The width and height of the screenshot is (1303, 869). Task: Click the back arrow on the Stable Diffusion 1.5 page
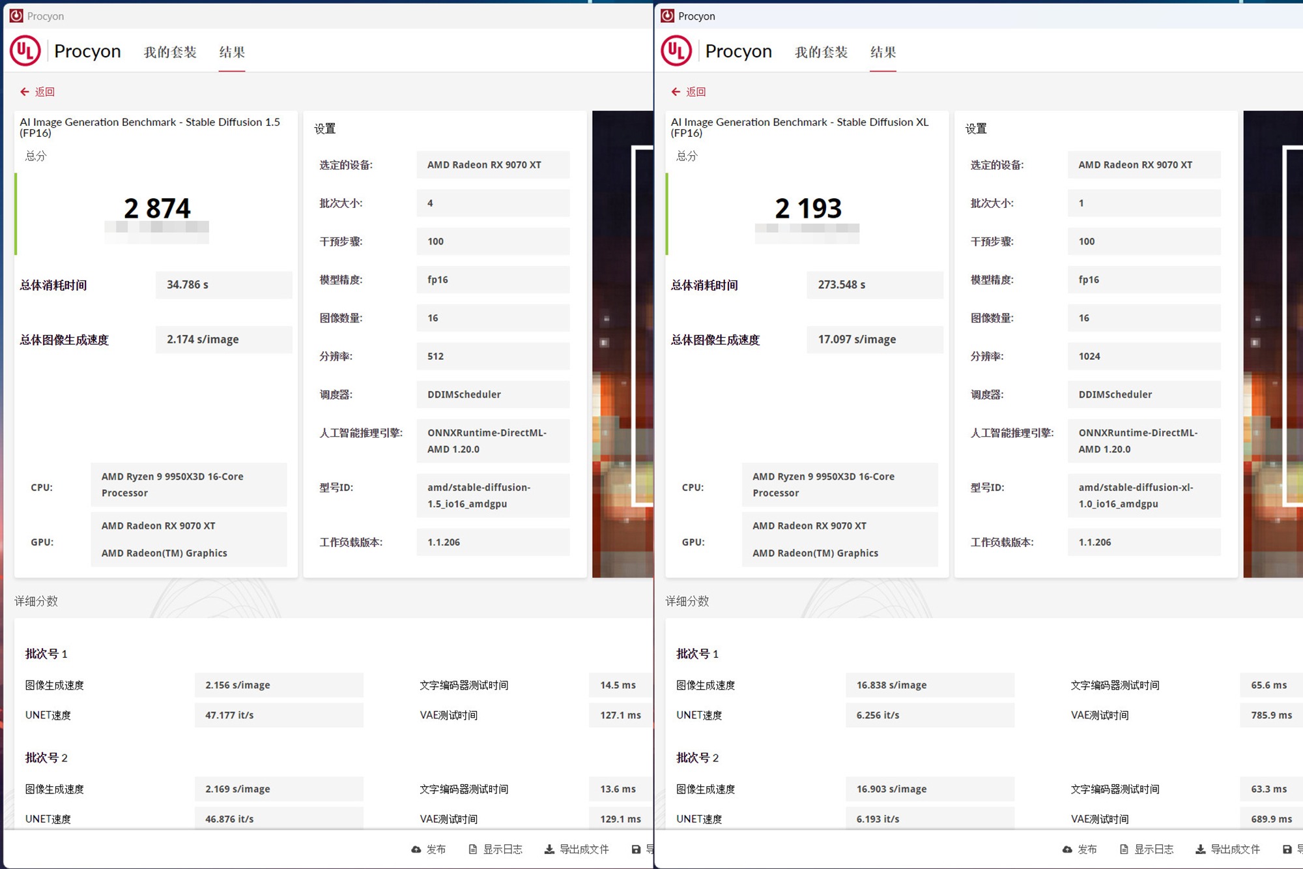tap(25, 92)
